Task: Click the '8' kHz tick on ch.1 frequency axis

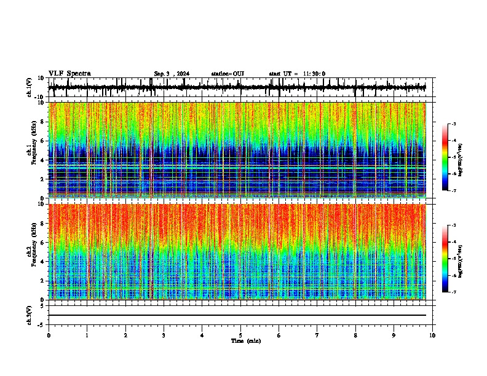Action: (x=43, y=122)
